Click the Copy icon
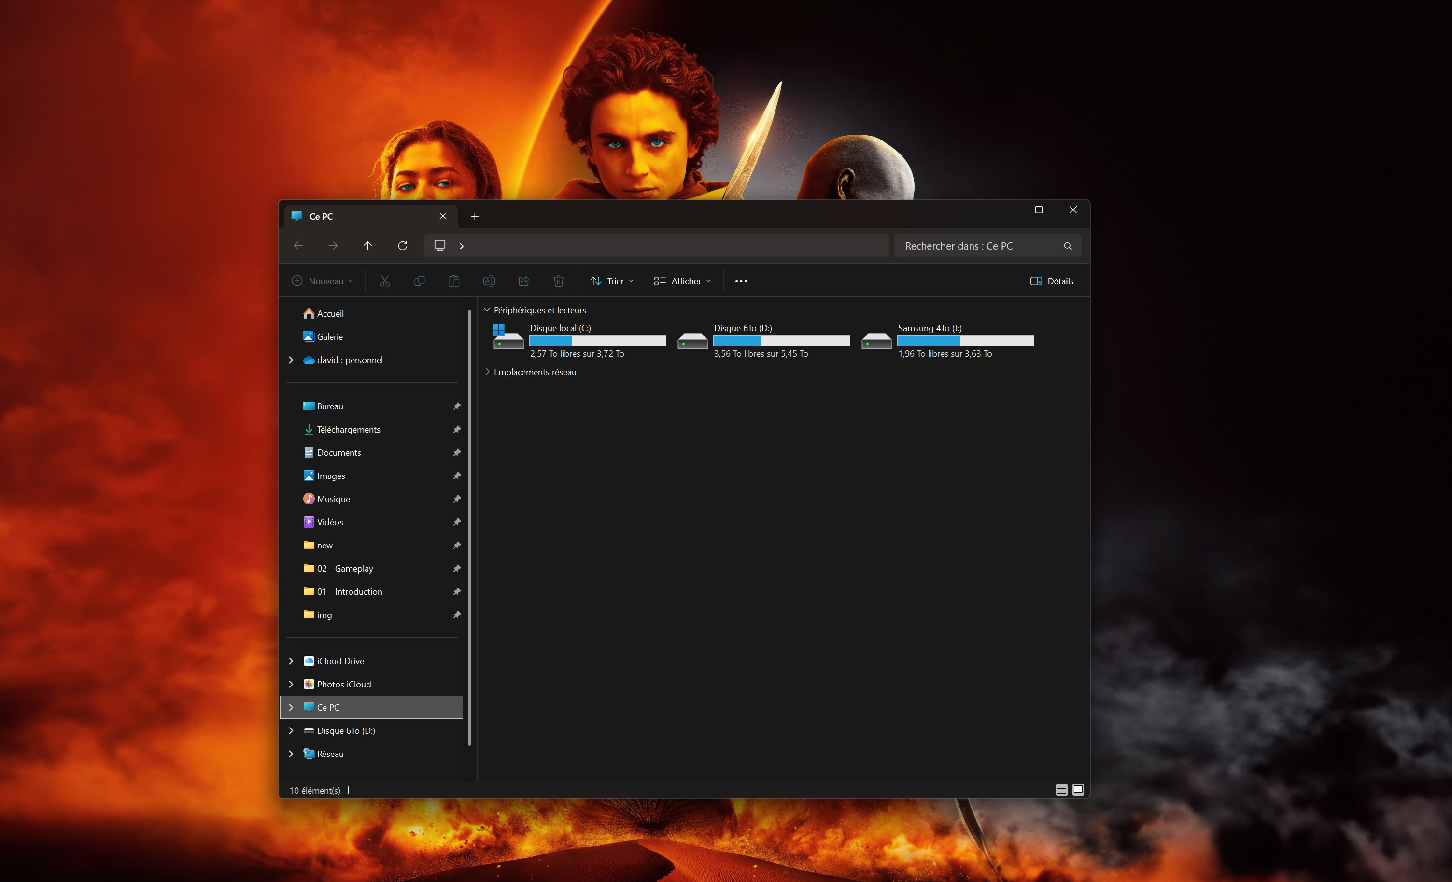Viewport: 1452px width, 882px height. (420, 281)
